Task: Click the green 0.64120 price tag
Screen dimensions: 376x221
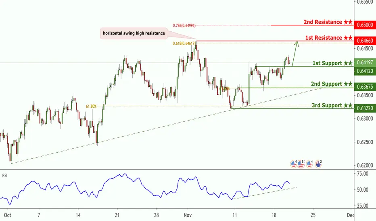Action: 365,71
